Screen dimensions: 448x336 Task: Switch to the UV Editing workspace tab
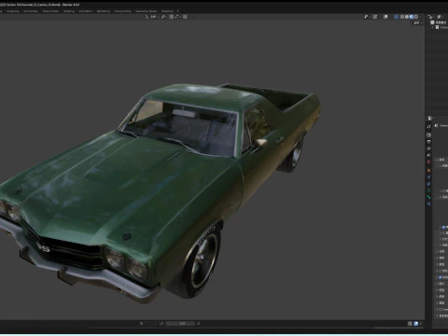point(30,11)
